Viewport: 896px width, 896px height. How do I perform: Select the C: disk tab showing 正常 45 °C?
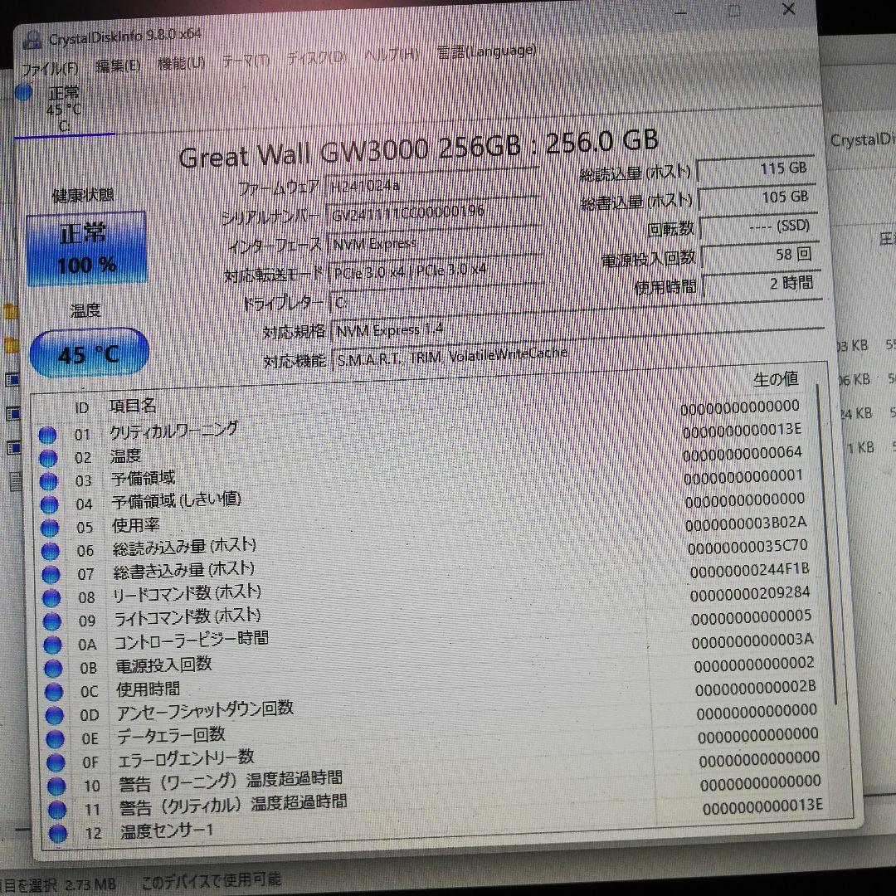[64, 110]
